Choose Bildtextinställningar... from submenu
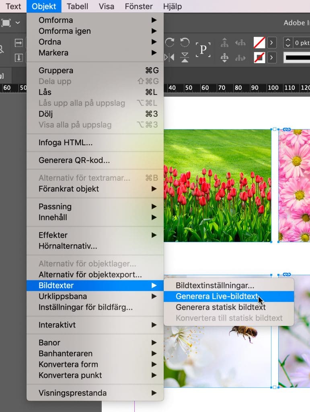Viewport: 310px width, 412px height. (229, 286)
